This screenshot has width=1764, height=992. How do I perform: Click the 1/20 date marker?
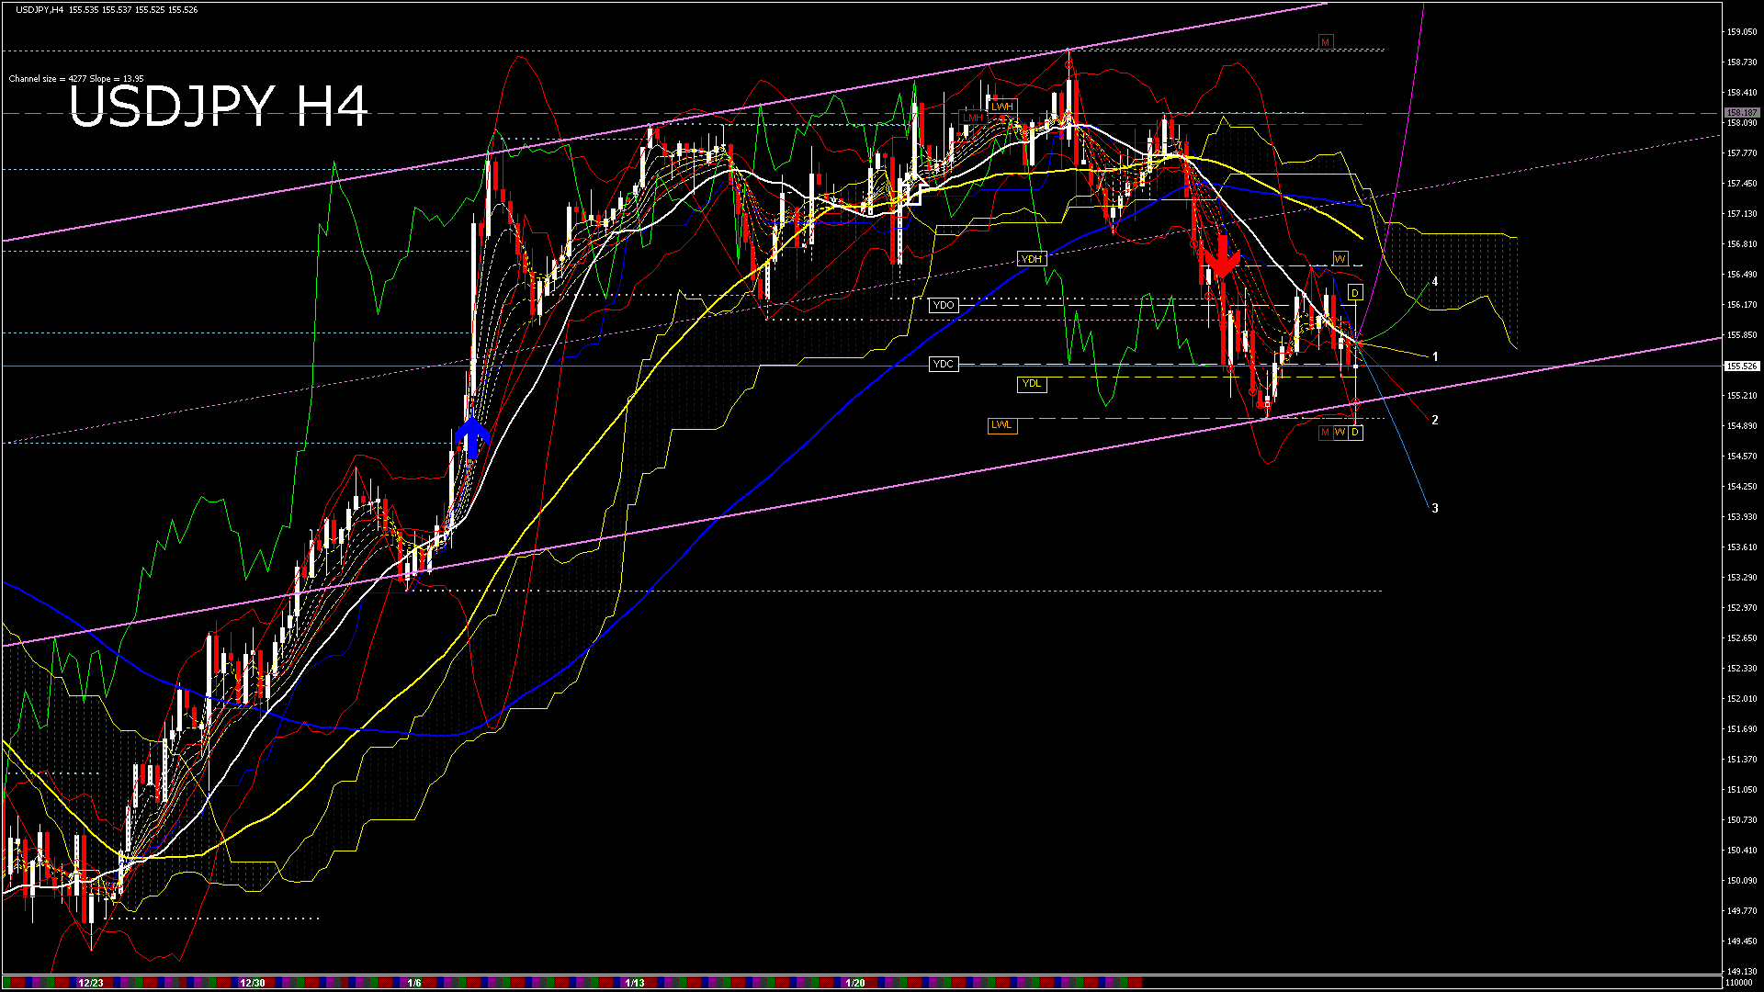(854, 983)
